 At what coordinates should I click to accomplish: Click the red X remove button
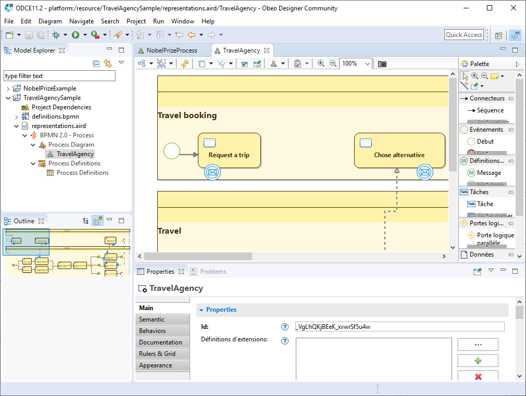coord(478,376)
